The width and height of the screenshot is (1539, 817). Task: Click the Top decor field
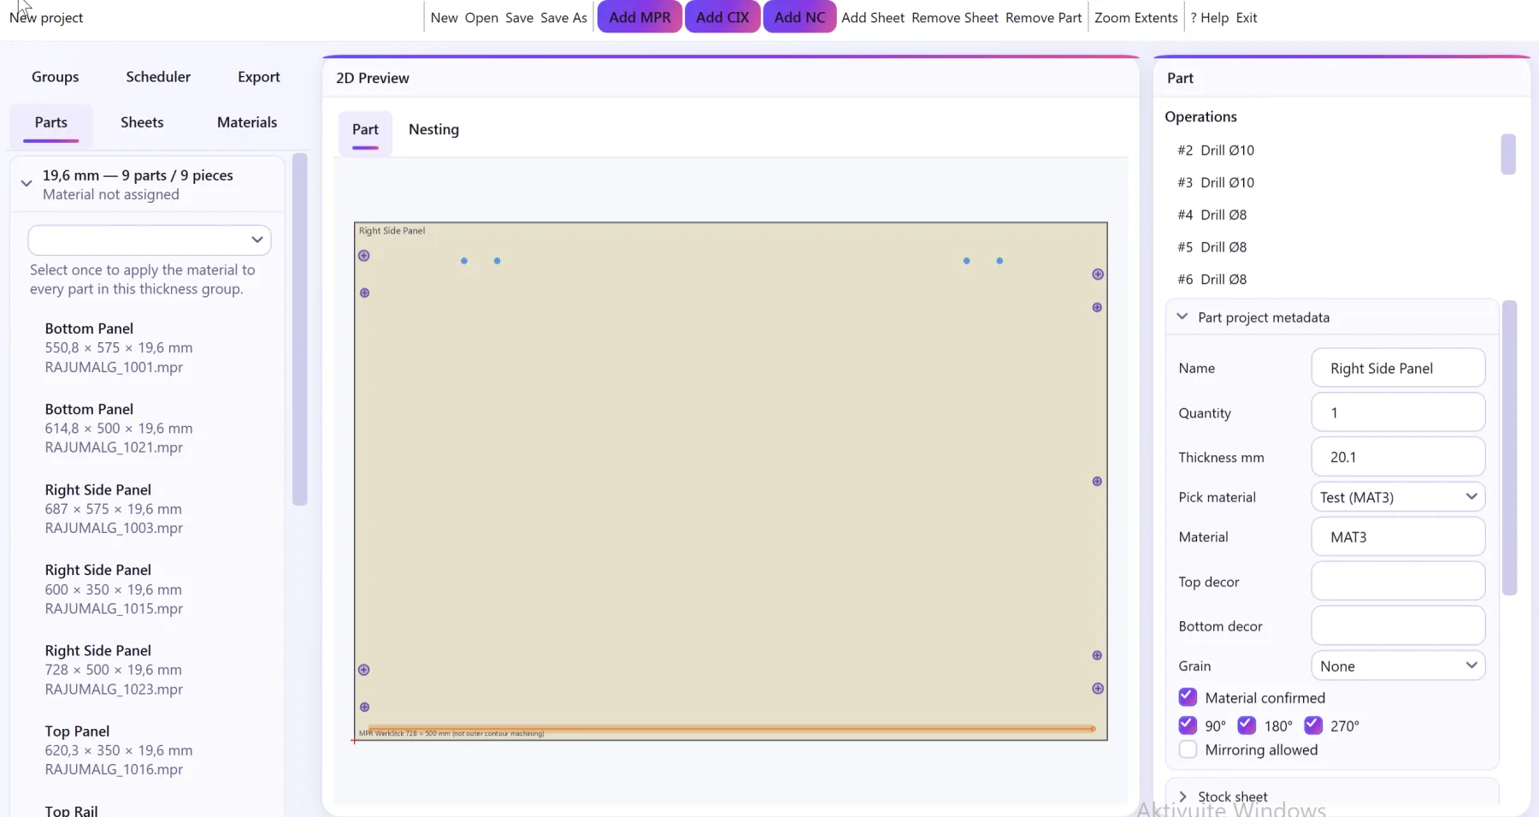pos(1398,582)
